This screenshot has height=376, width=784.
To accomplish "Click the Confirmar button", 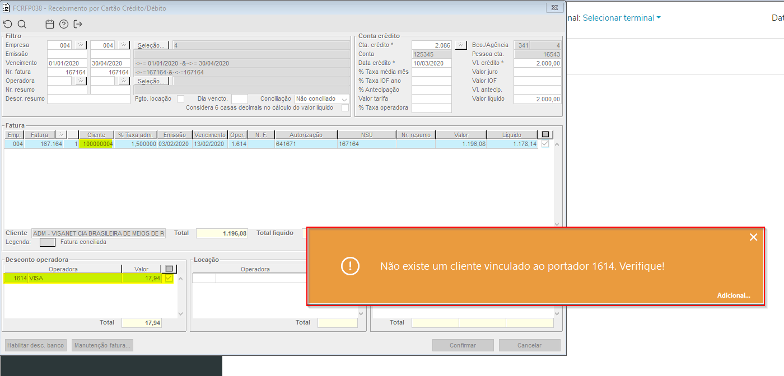I will [x=463, y=345].
